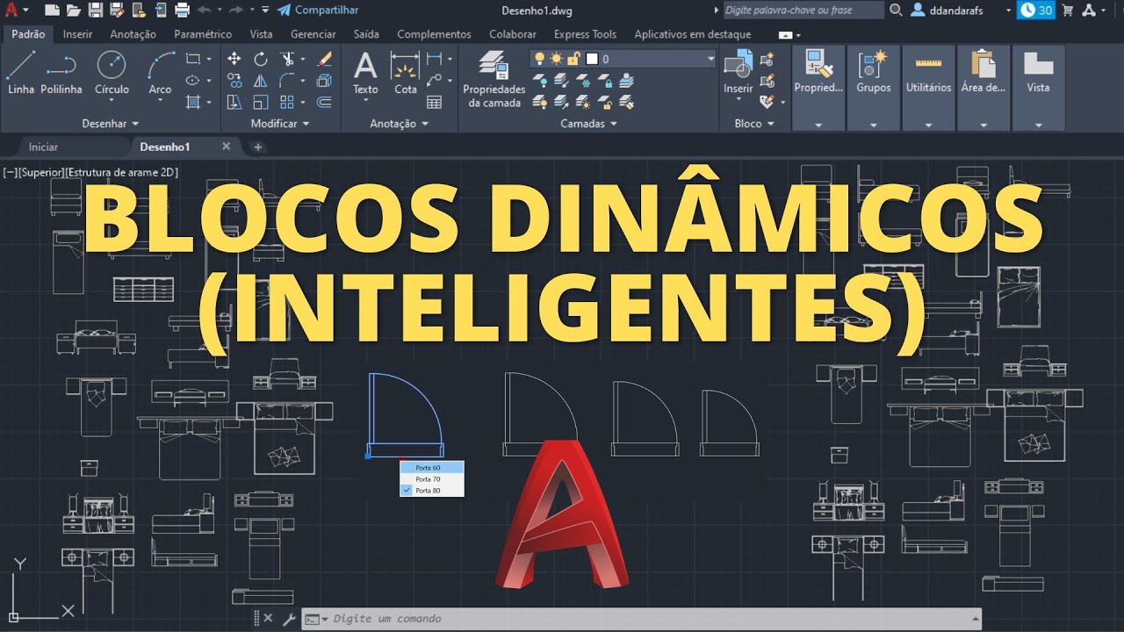Open the Gerenciar ribbon tab

point(313,34)
